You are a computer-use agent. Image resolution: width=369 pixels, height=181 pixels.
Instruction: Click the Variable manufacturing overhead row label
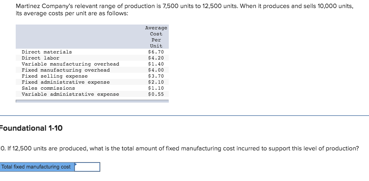[70, 64]
